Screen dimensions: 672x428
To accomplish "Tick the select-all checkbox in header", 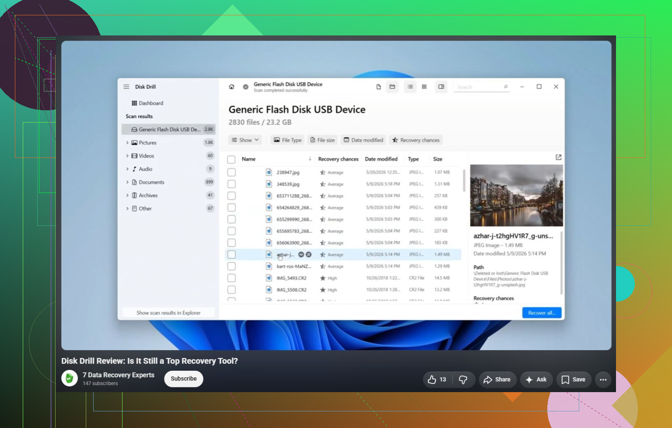I will pyautogui.click(x=231, y=159).
